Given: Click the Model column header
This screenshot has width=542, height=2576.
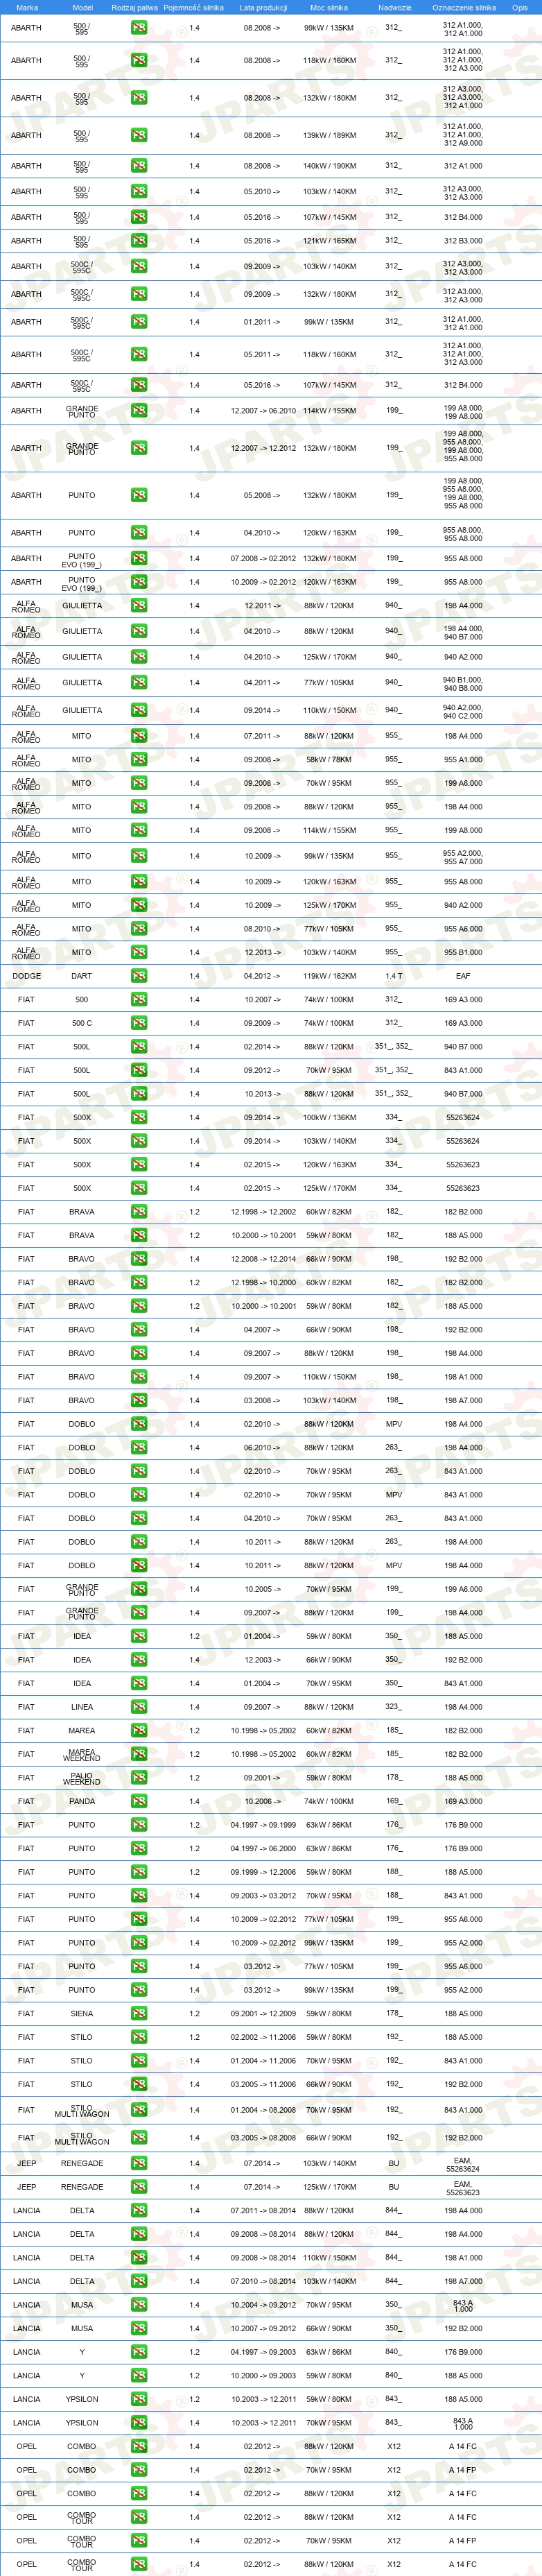Looking at the screenshot, I should 82,7.
